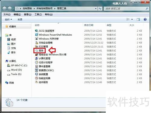This screenshot has height=113, width=151.
Task: Select the 计算机管理 icon
Action: tap(36, 58)
